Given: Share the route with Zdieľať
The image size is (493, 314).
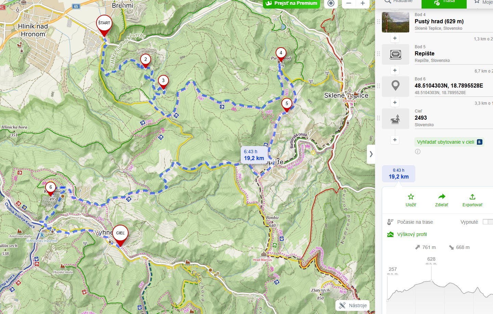Looking at the screenshot, I should click(441, 200).
